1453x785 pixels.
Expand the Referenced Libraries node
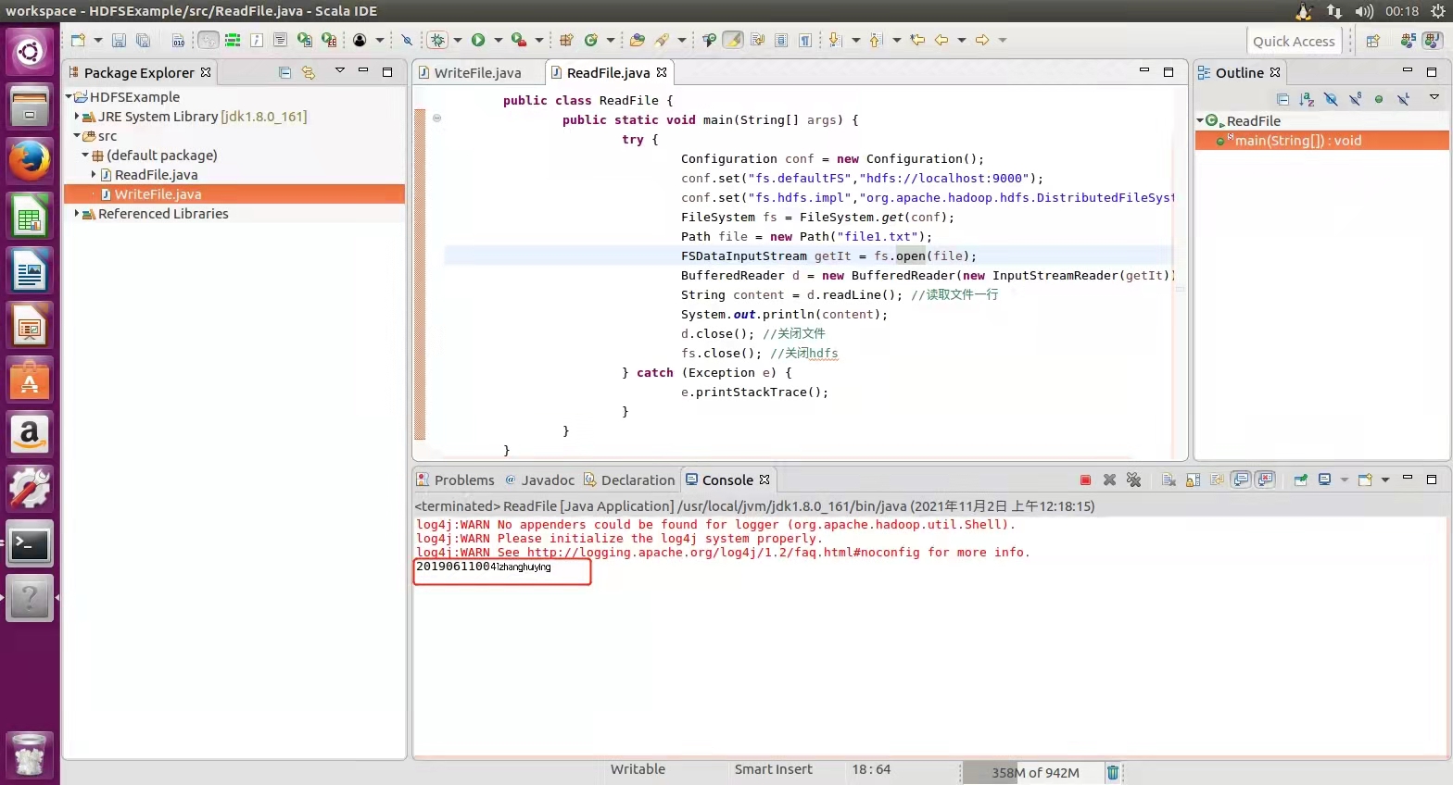coord(76,214)
